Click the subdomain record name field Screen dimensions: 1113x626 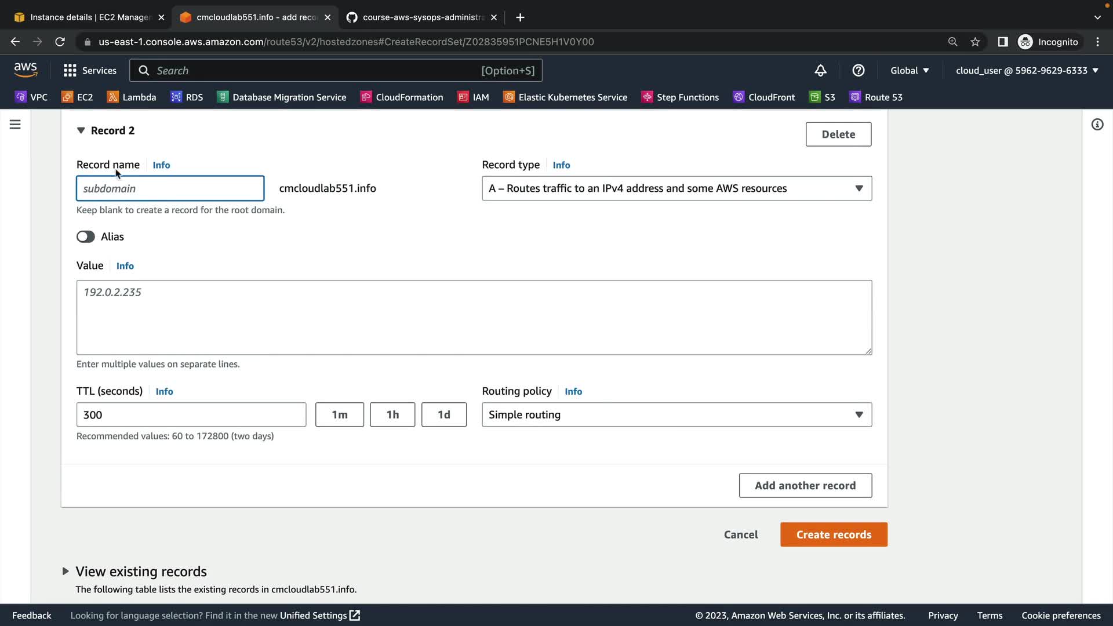tap(170, 188)
